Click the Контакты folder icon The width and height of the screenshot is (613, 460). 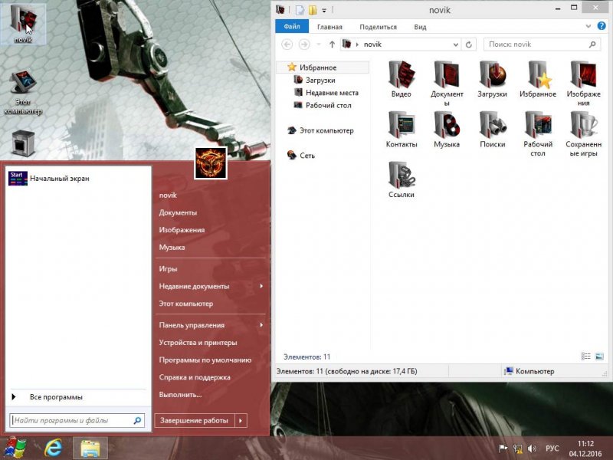pyautogui.click(x=401, y=125)
